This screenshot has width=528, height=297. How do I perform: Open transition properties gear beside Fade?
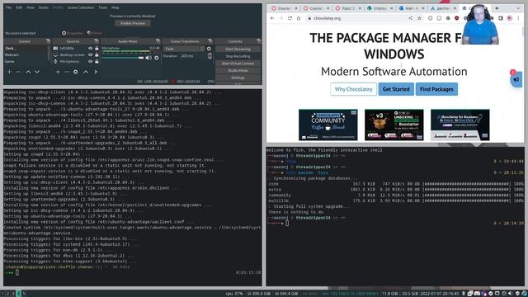tap(209, 49)
